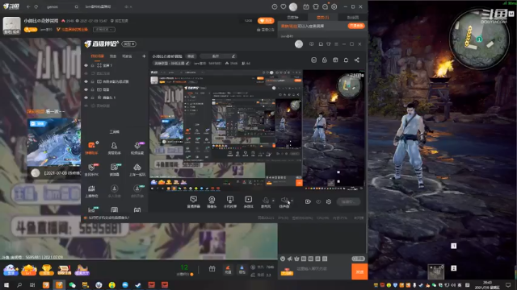517x290 pixels.
Task: Open the avatar in companion window title bar
Action: pos(299,44)
